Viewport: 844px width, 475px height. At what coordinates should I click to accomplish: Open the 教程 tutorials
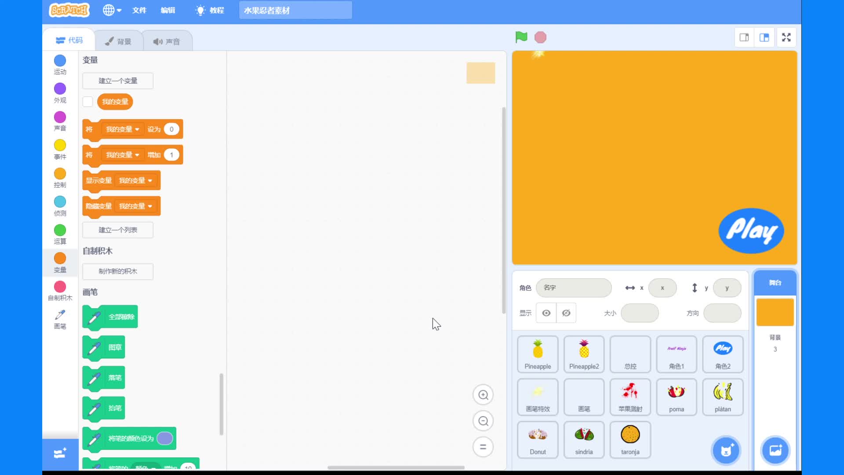(210, 10)
